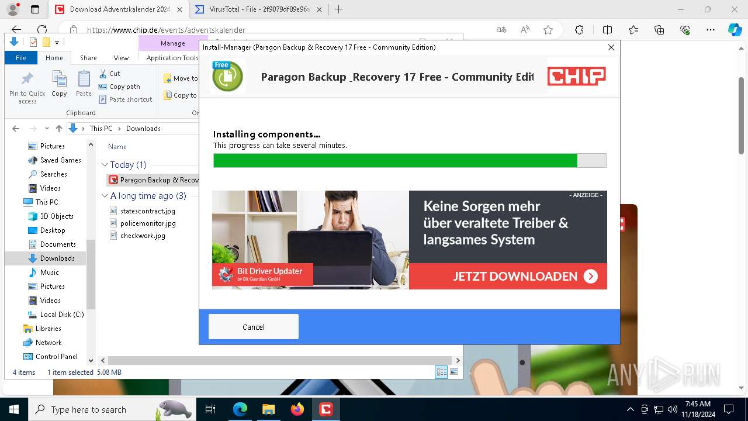Click the New folder quick access icon
Screen dimensions: 748x421
tap(46, 42)
